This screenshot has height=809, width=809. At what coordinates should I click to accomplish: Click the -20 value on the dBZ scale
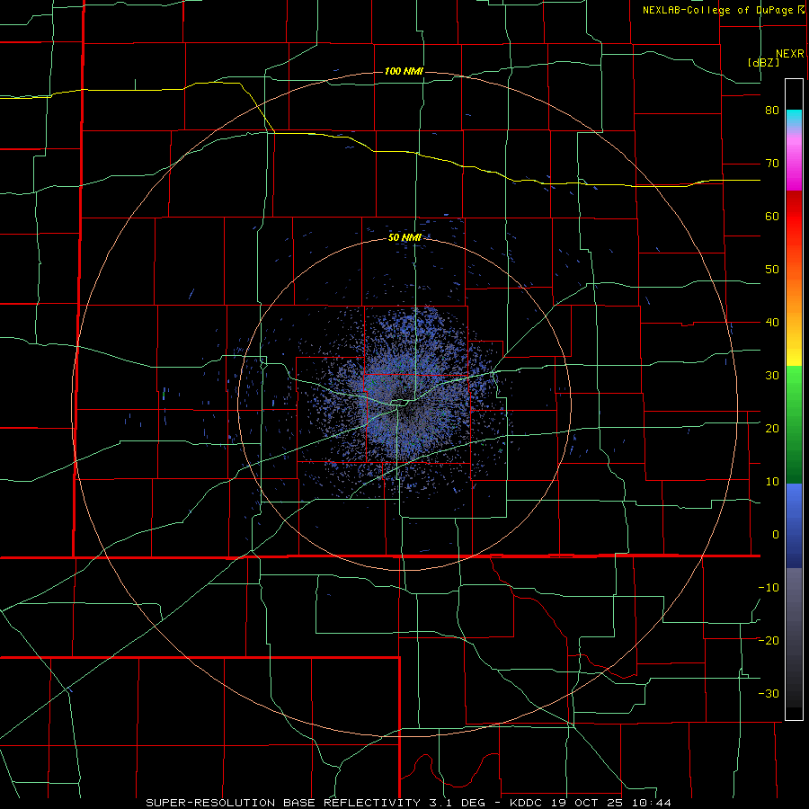[769, 640]
